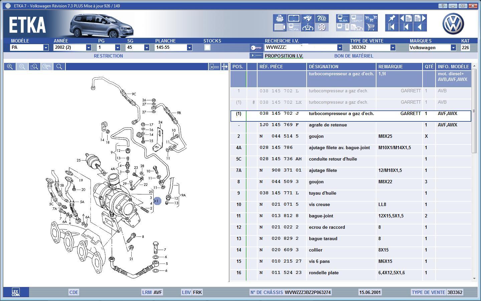Toggle the STOCKS checkbox
481x301 pixels.
(207, 47)
